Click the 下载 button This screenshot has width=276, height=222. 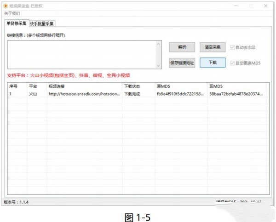click(213, 63)
